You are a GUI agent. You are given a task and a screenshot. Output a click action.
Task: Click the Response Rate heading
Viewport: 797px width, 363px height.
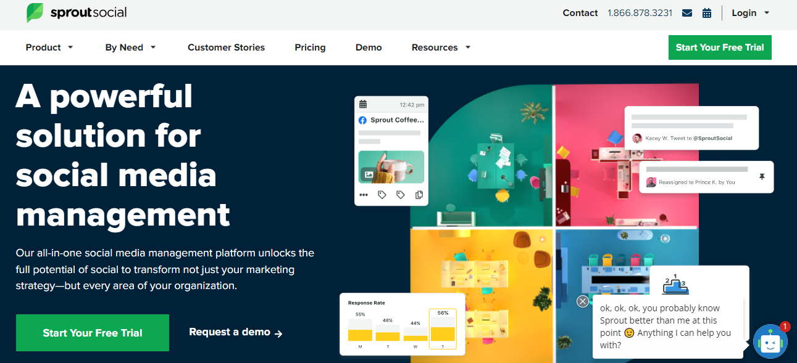tap(367, 303)
